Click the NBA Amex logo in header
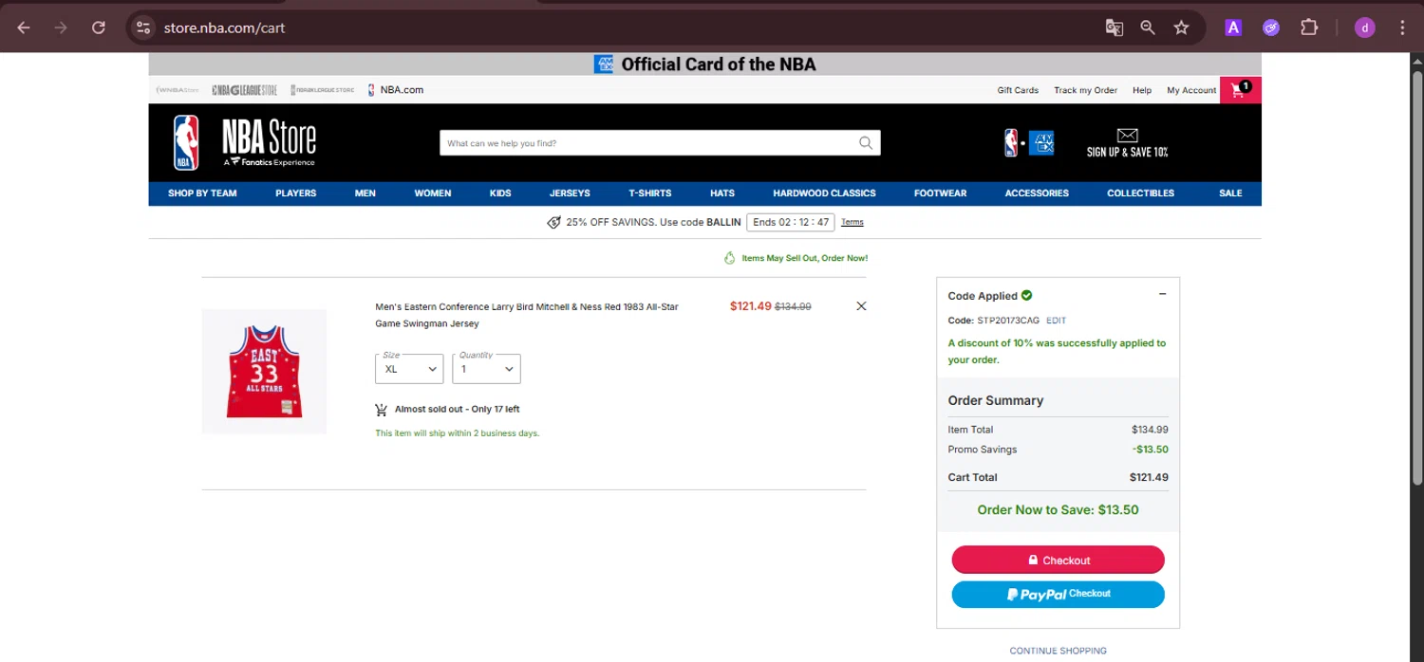1424x662 pixels. pyautogui.click(x=1029, y=143)
